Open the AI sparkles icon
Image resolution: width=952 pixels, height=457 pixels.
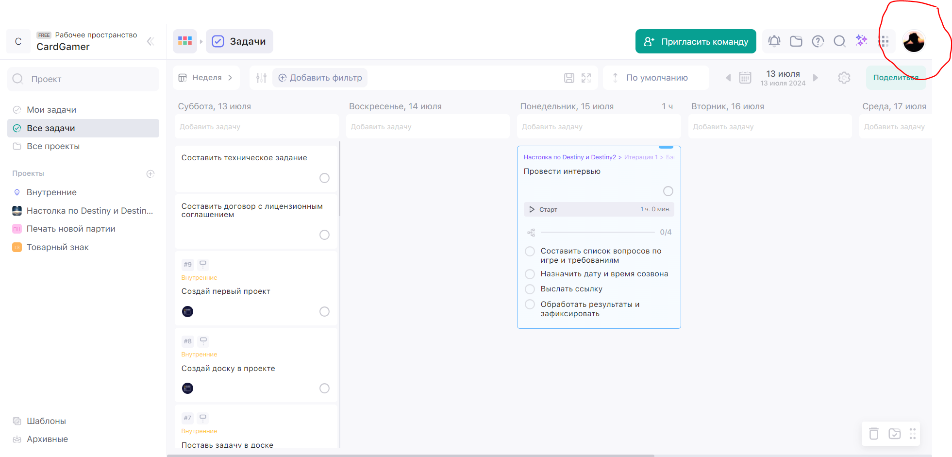[861, 41]
